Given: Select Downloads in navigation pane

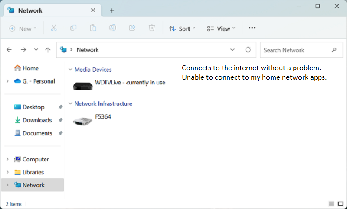Looking at the screenshot, I should pyautogui.click(x=37, y=120).
